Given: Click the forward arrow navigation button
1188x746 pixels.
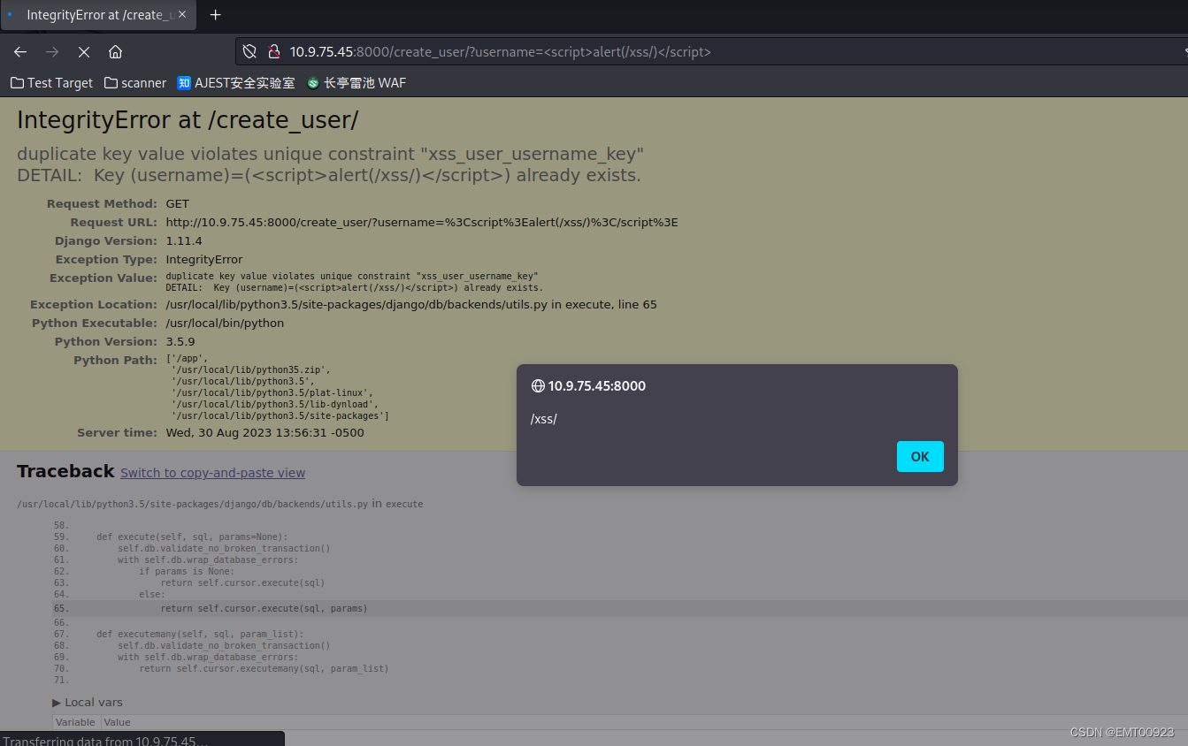Looking at the screenshot, I should pos(52,51).
